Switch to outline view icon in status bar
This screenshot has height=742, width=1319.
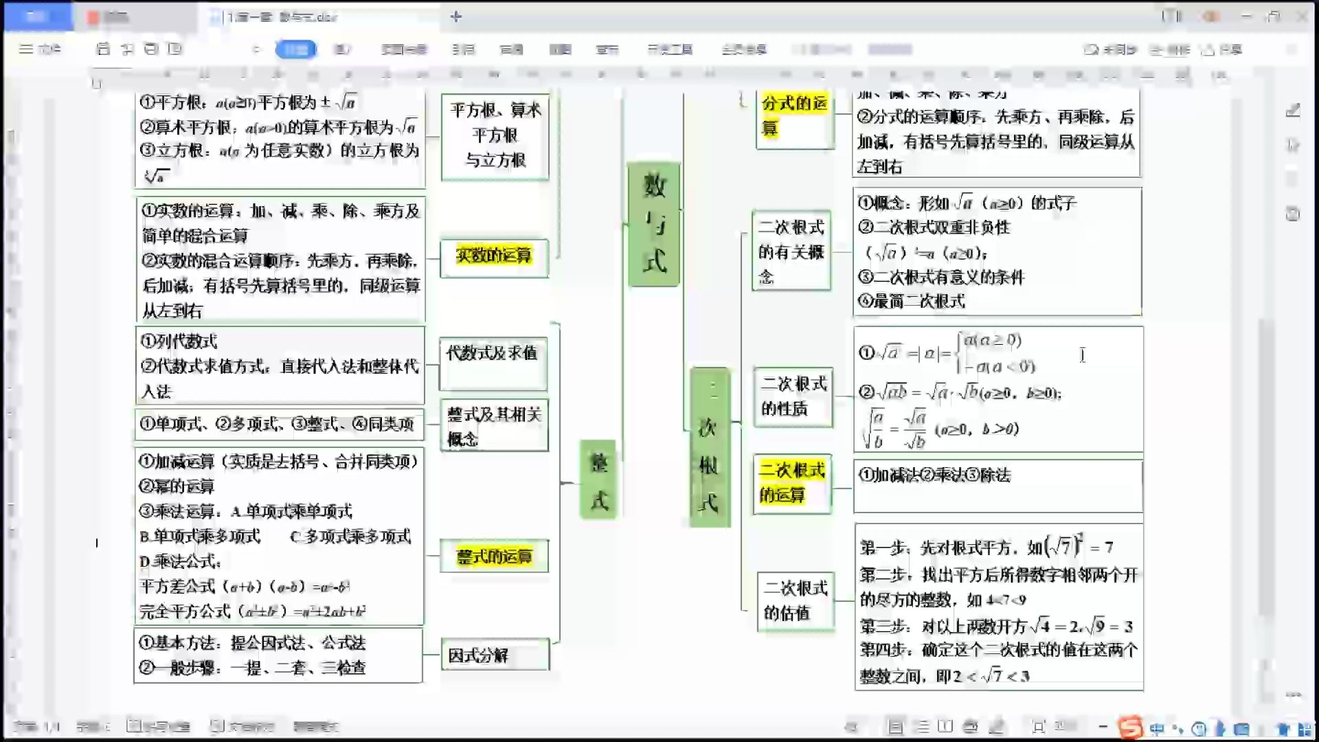pyautogui.click(x=923, y=726)
